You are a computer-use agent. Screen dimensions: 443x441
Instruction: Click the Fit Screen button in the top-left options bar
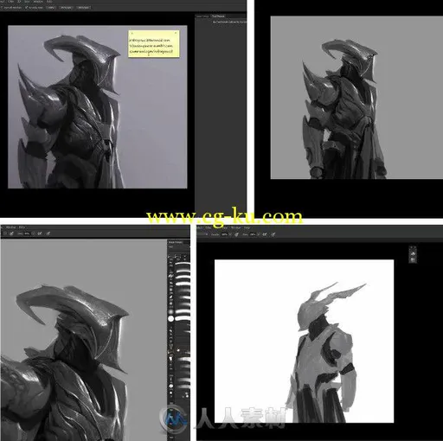pyautogui.click(x=66, y=8)
